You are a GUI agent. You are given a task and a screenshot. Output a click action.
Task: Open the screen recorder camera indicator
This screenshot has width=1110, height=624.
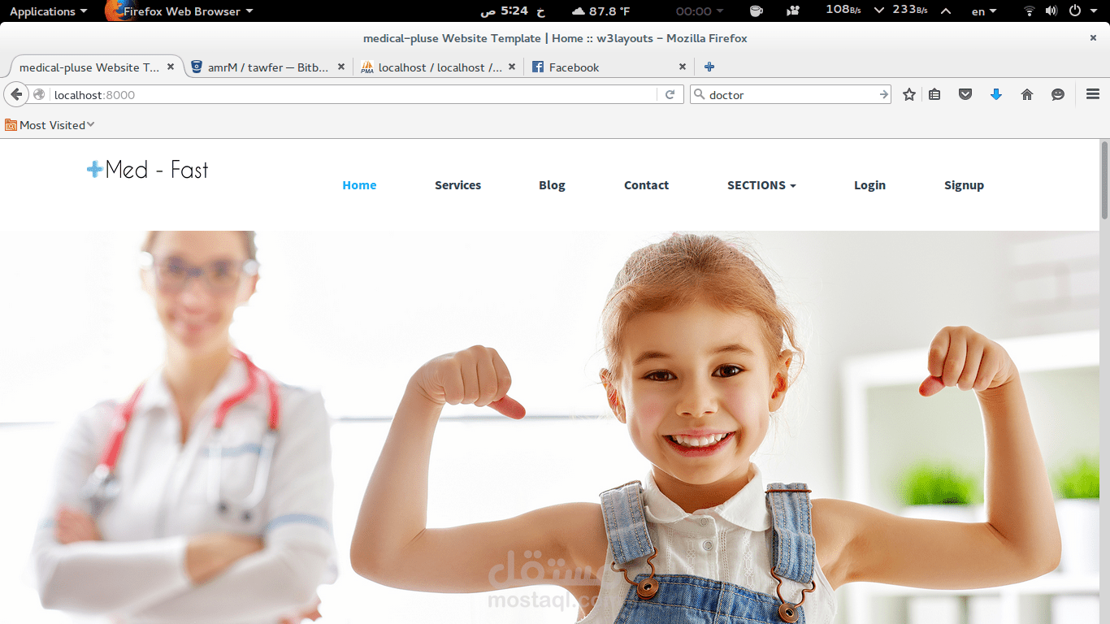[793, 11]
